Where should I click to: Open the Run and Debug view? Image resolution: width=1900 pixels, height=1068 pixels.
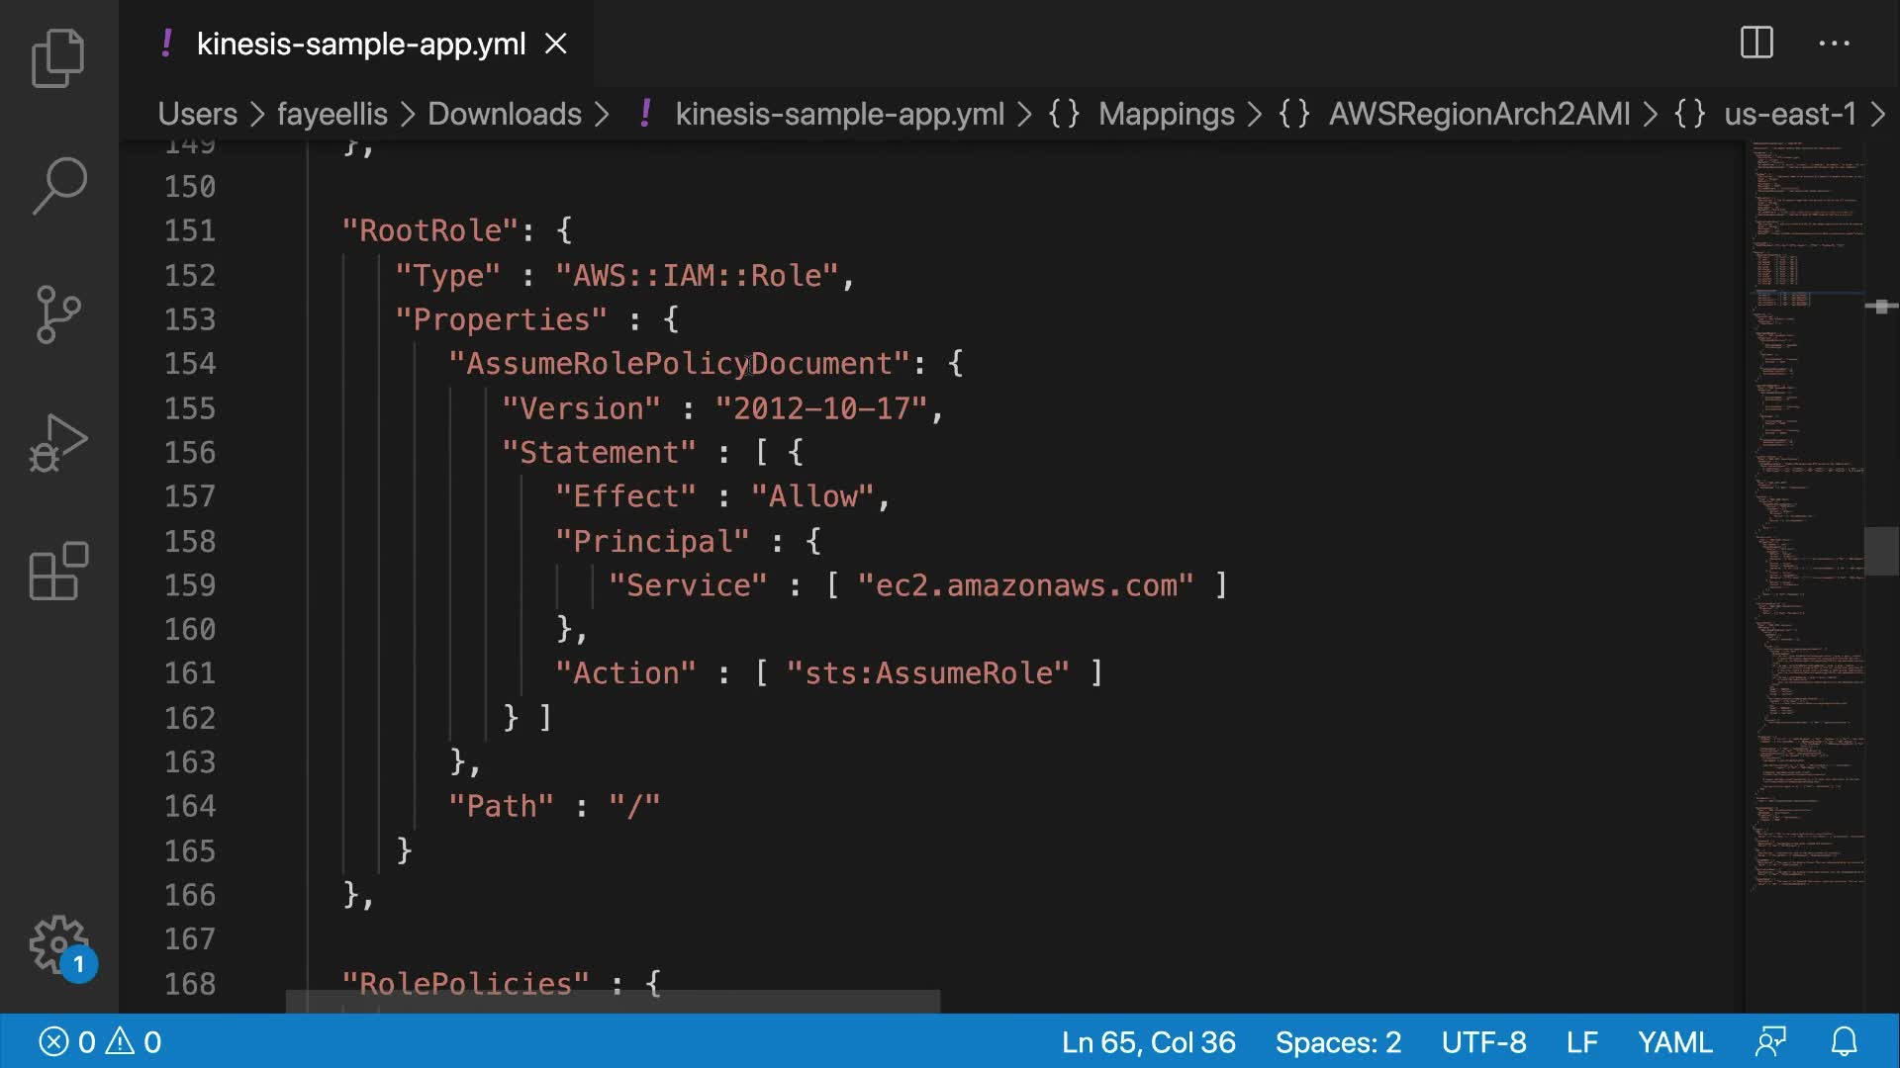click(58, 443)
